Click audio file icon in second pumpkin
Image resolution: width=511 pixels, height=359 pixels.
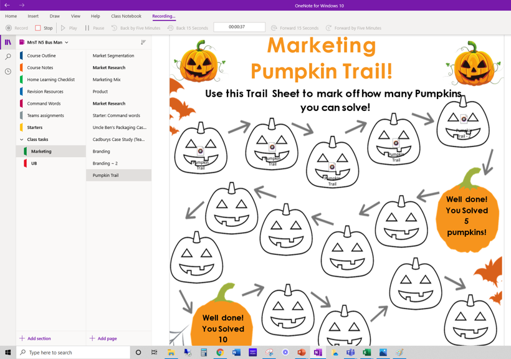(272, 147)
